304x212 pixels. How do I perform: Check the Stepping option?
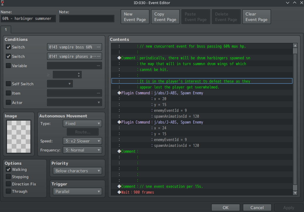point(8,177)
